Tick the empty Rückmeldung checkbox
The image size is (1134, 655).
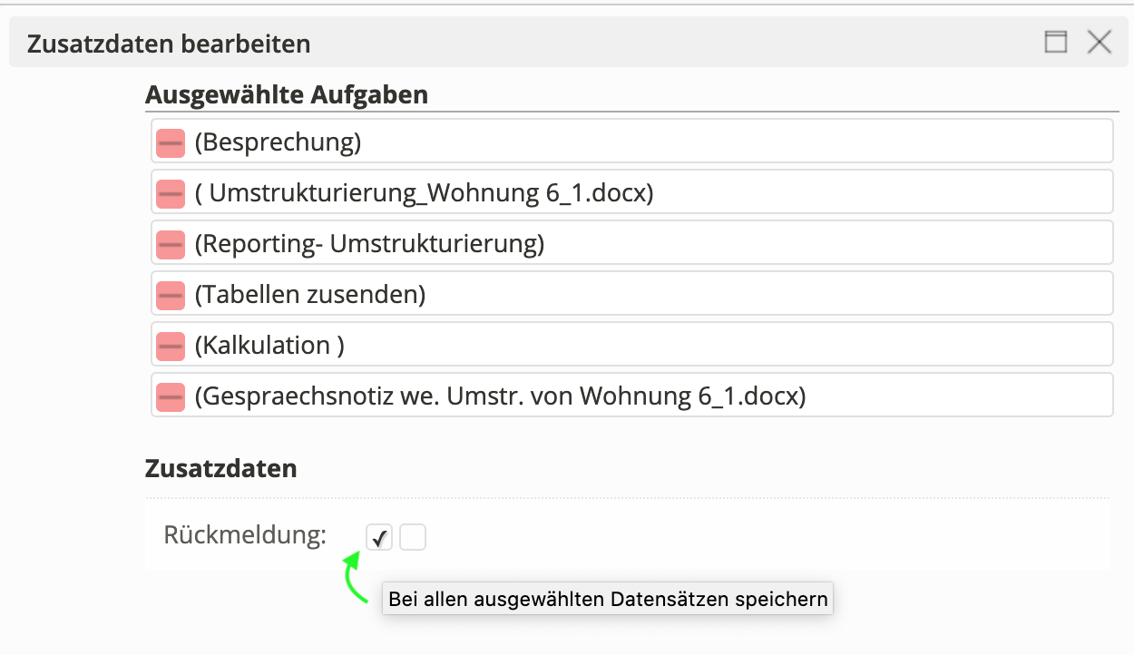pyautogui.click(x=413, y=538)
